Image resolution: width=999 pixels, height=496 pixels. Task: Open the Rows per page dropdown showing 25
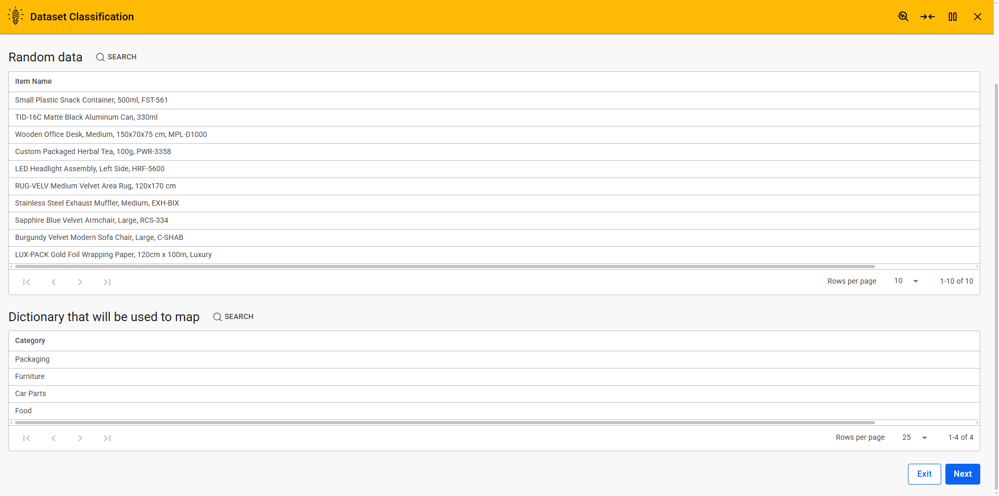pos(914,438)
